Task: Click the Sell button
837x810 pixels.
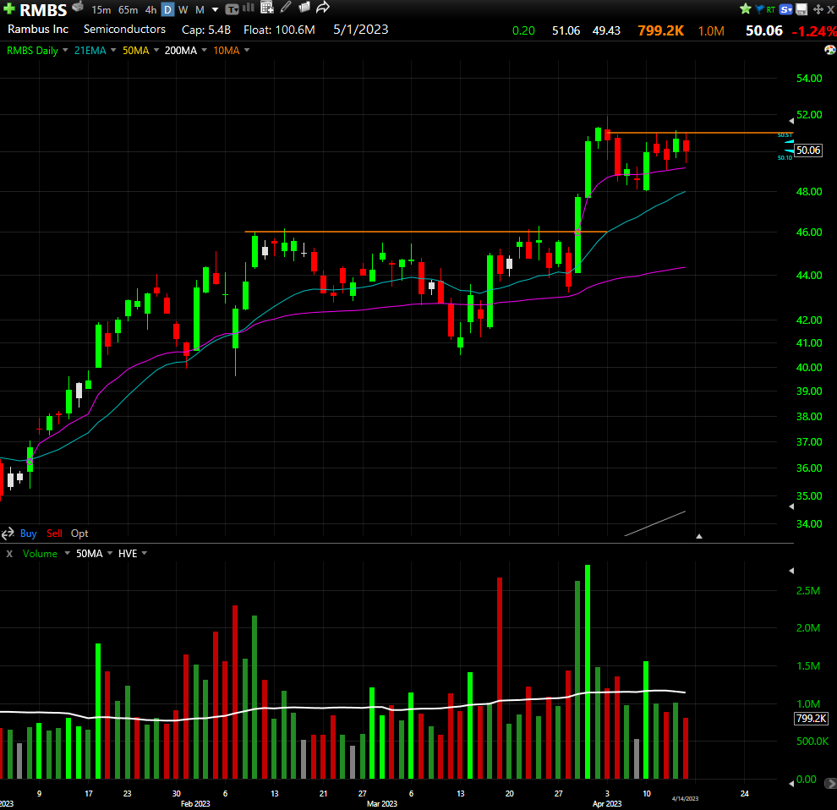Action: coord(54,534)
